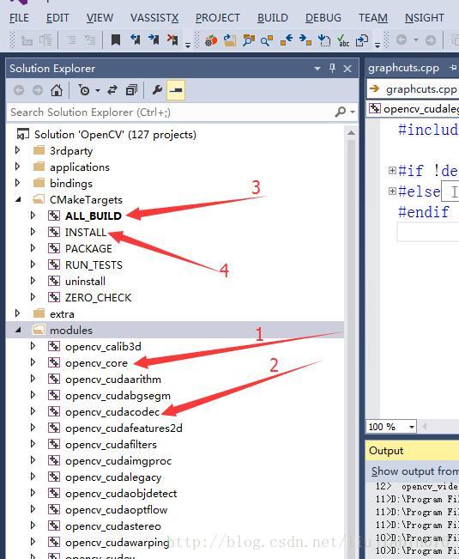Select Solution 'OpenCV' root node
The height and width of the screenshot is (559, 459).
115,135
